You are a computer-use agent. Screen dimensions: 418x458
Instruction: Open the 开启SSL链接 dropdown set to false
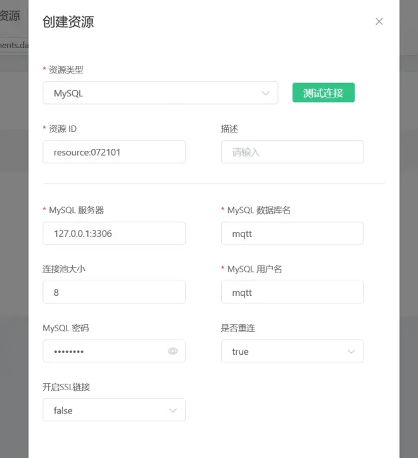coord(108,410)
